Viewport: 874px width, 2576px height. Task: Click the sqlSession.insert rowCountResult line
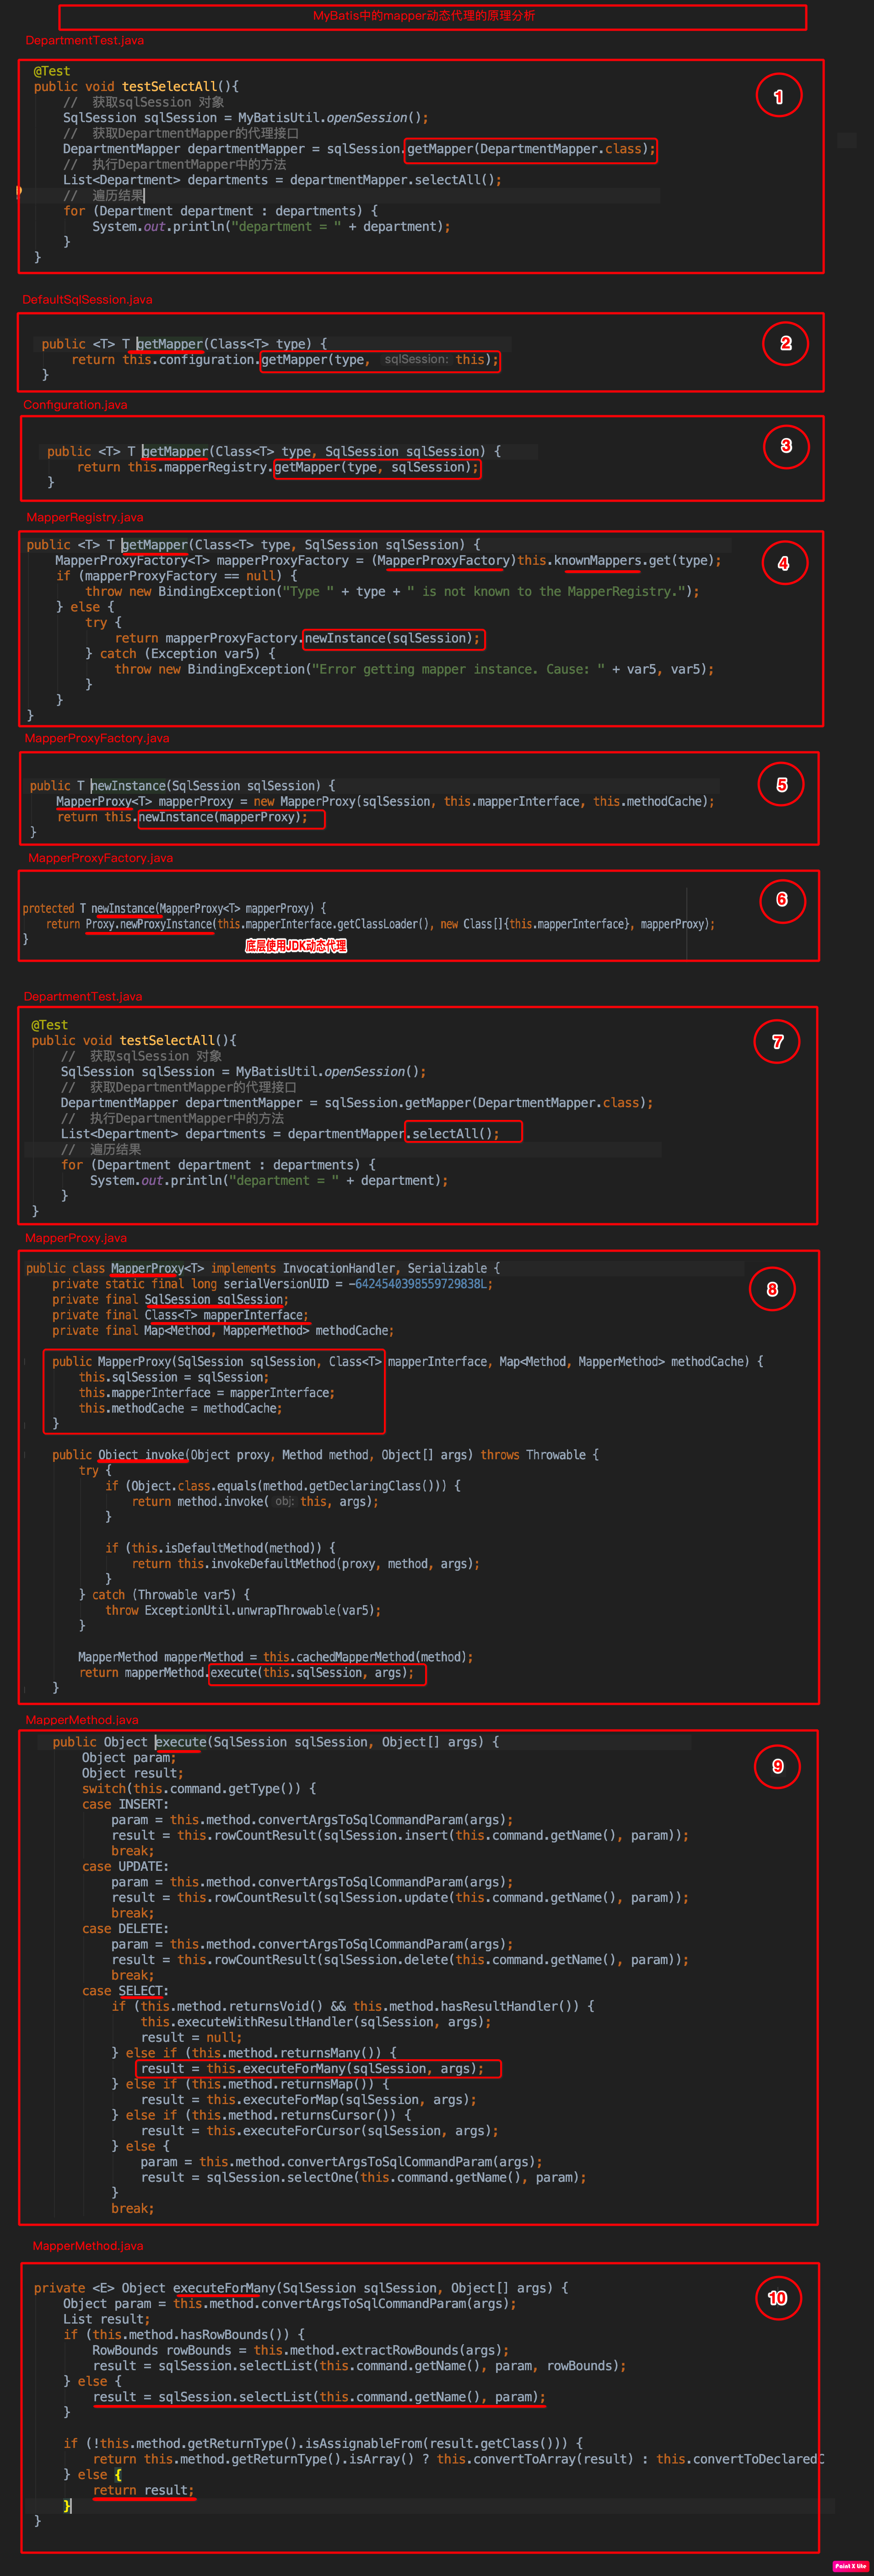point(399,1835)
